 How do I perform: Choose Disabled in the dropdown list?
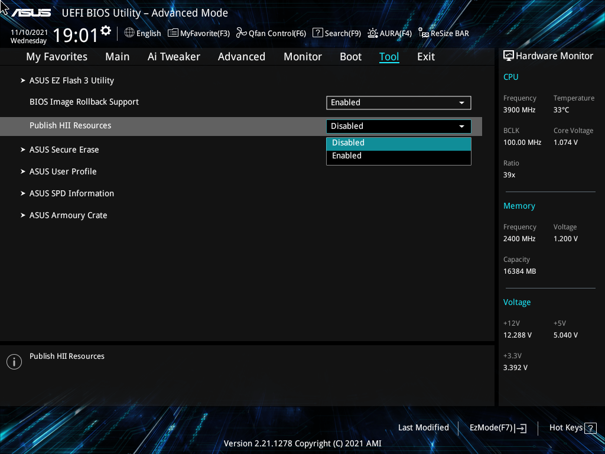pos(399,143)
